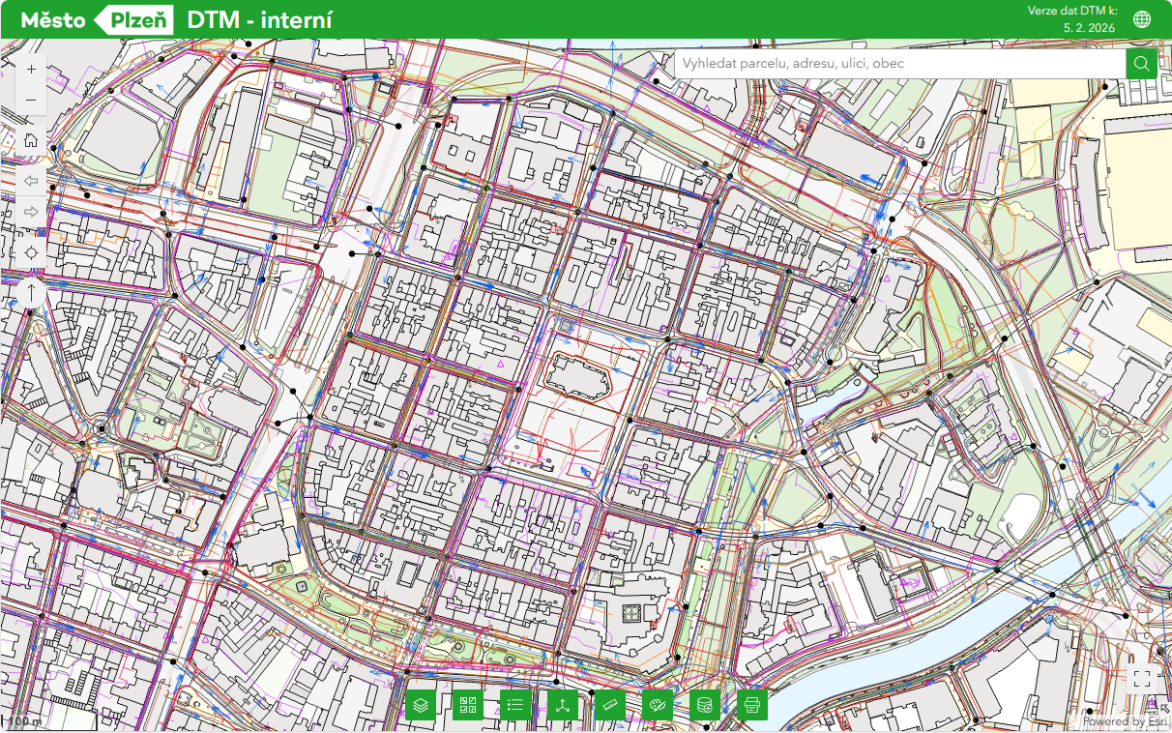Open the drawing palette widget
Image resolution: width=1172 pixels, height=733 pixels.
658,704
